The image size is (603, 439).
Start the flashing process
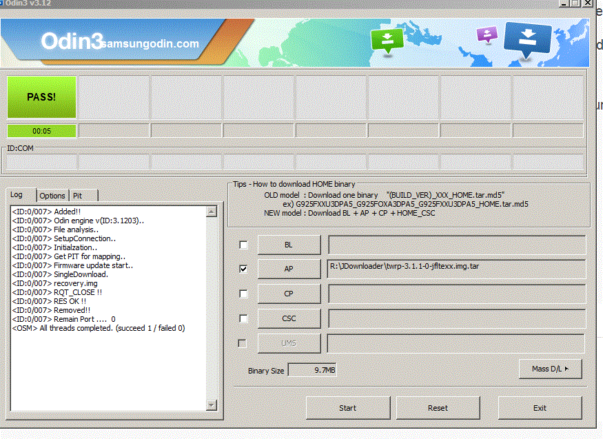(347, 408)
